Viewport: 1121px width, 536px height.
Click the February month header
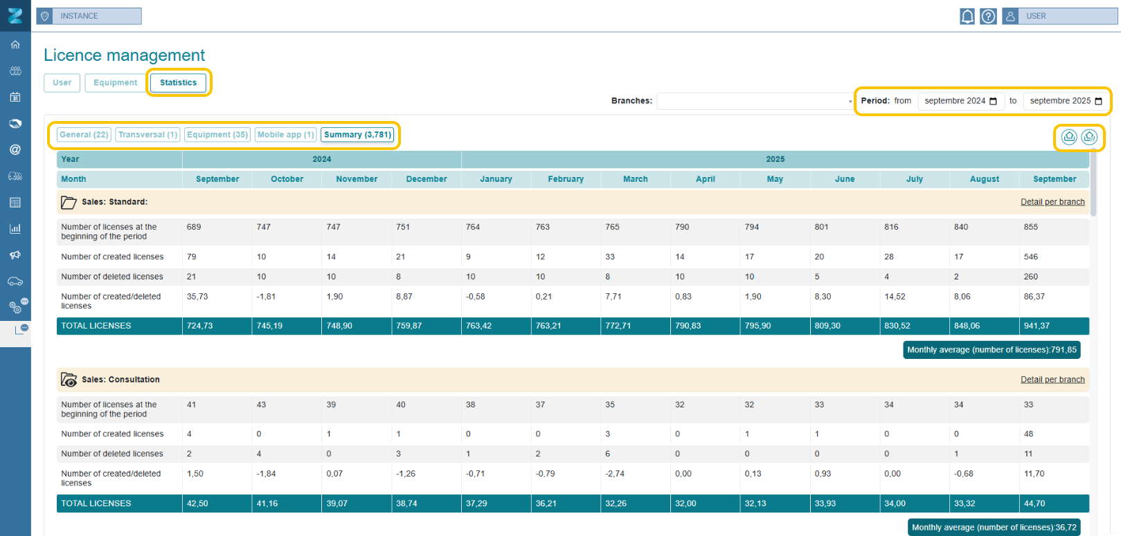pos(566,179)
